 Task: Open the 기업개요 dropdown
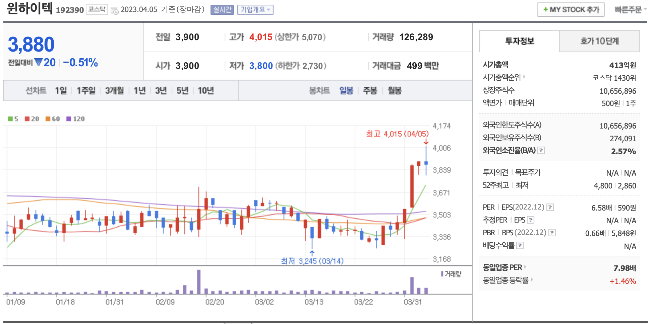click(255, 10)
